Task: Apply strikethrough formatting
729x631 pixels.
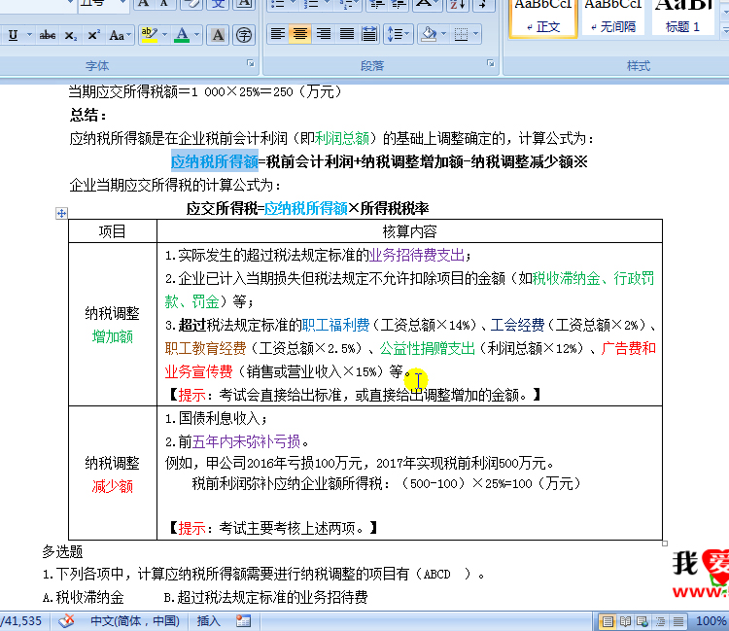Action: pyautogui.click(x=48, y=35)
